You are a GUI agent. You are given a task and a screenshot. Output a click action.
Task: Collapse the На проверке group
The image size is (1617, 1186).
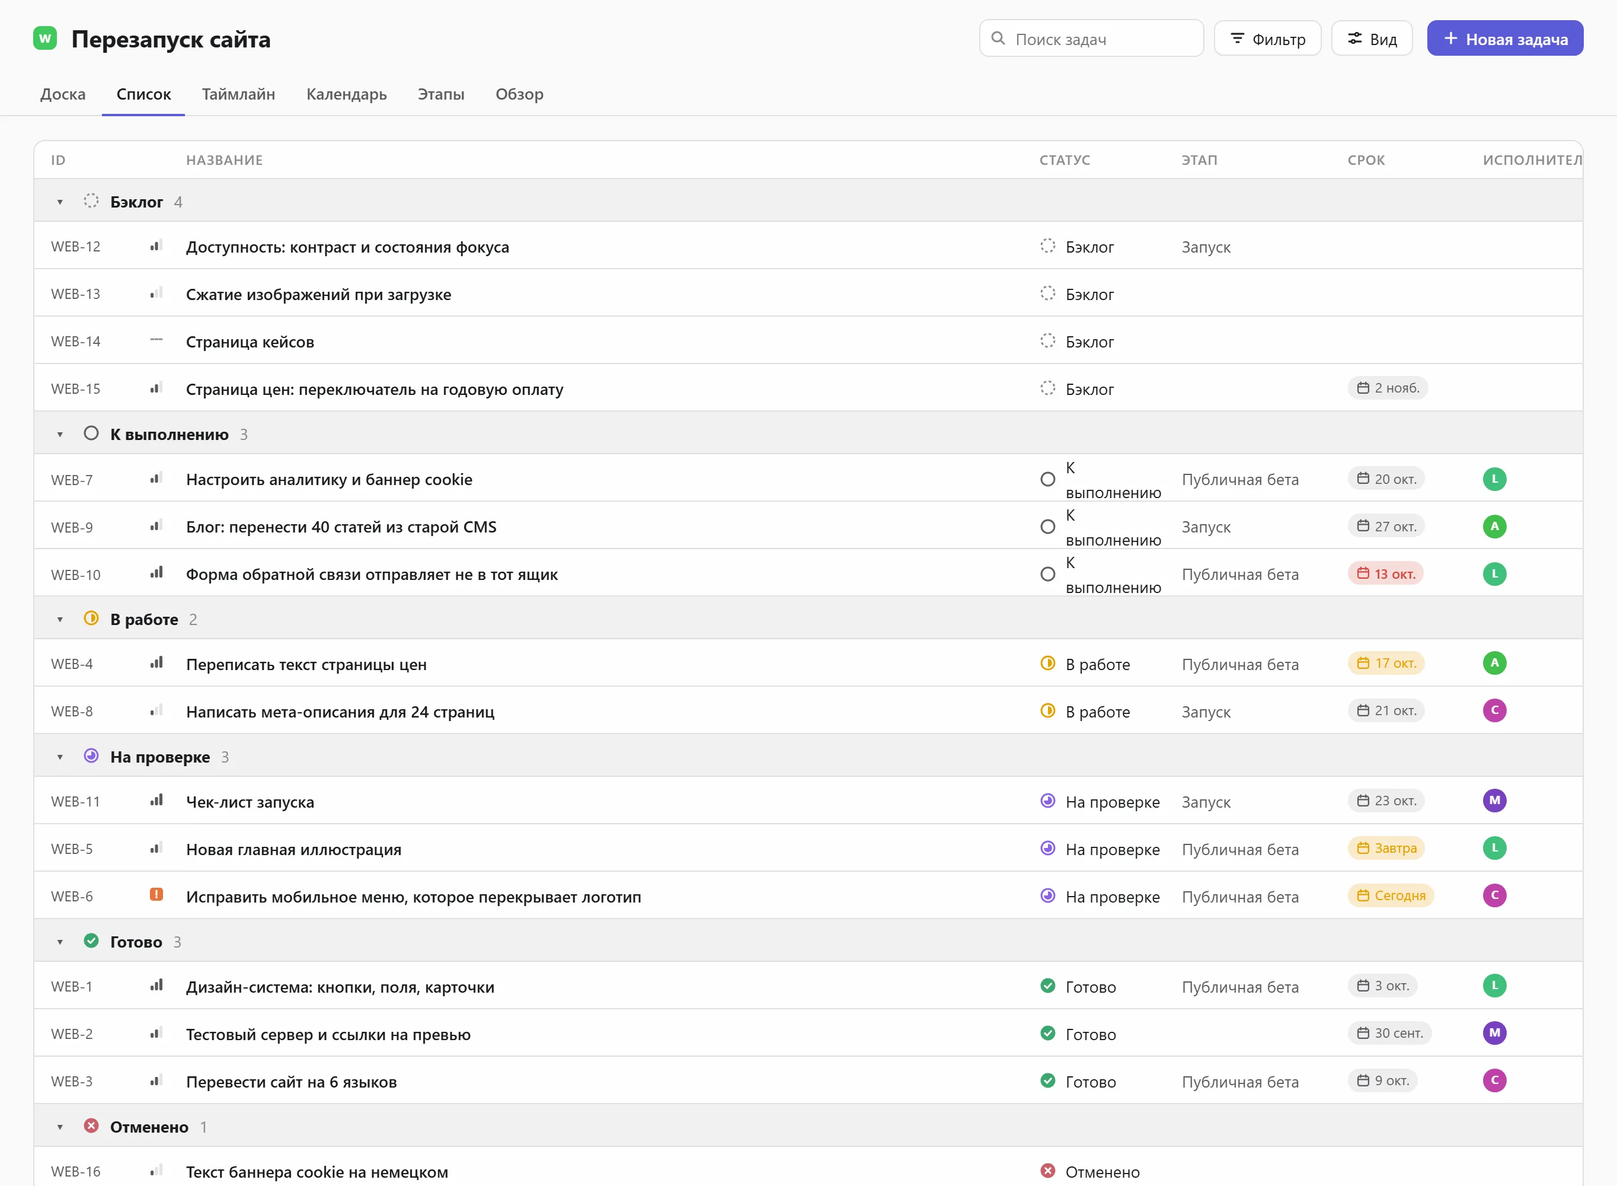tap(60, 757)
